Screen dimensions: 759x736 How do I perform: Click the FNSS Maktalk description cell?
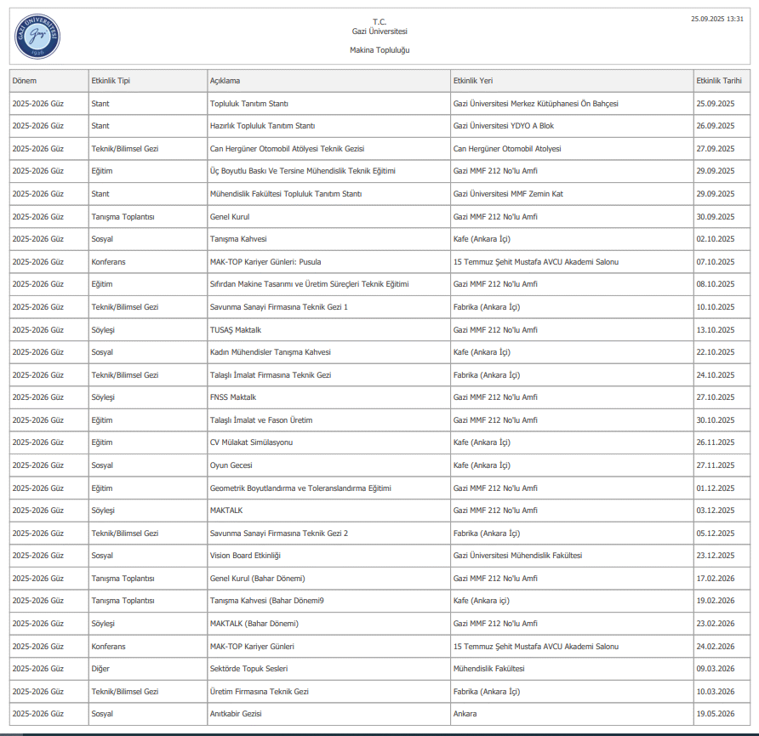[233, 397]
